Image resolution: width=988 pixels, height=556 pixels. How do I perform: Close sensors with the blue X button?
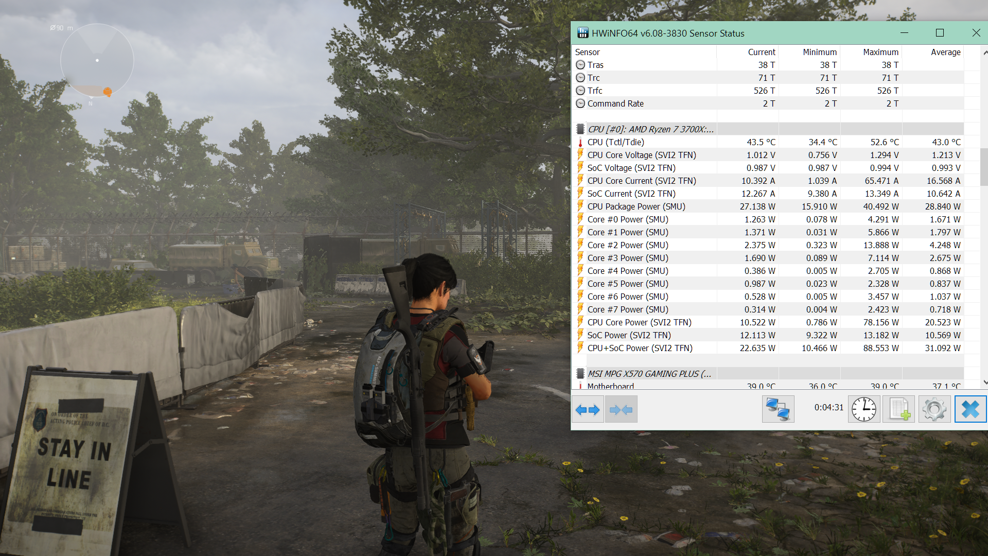[x=970, y=410]
